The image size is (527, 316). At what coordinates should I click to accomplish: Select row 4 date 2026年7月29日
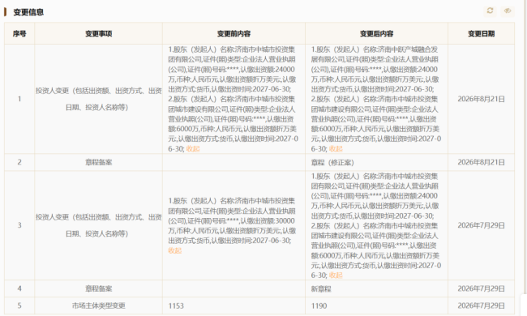click(x=482, y=288)
